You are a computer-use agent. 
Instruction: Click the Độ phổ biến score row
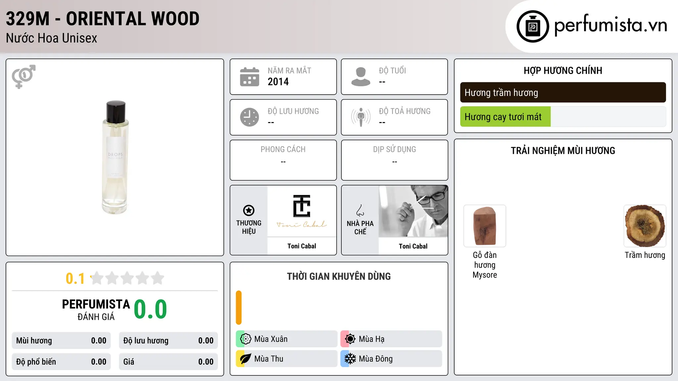pos(61,362)
